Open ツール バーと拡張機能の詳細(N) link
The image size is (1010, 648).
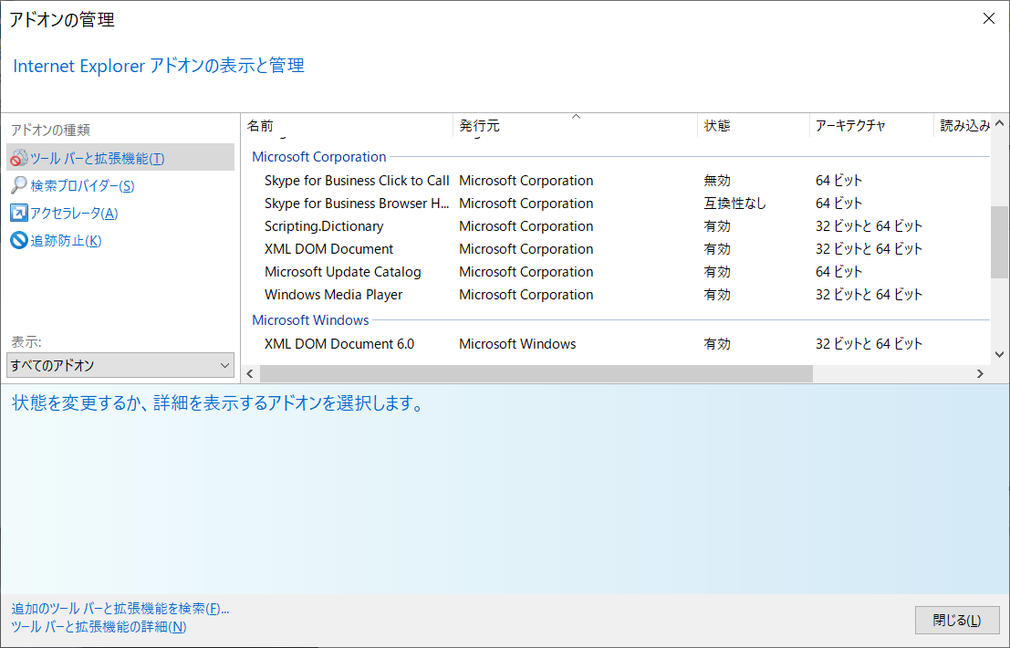99,626
